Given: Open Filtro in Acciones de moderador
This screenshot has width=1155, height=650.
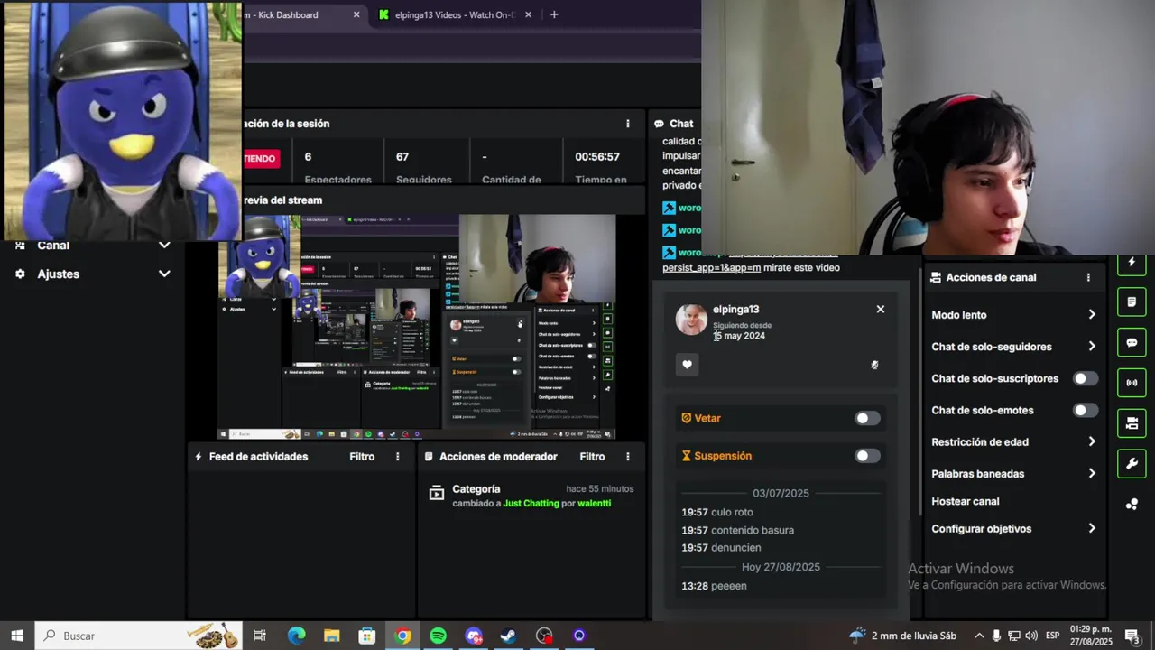Looking at the screenshot, I should [x=592, y=457].
